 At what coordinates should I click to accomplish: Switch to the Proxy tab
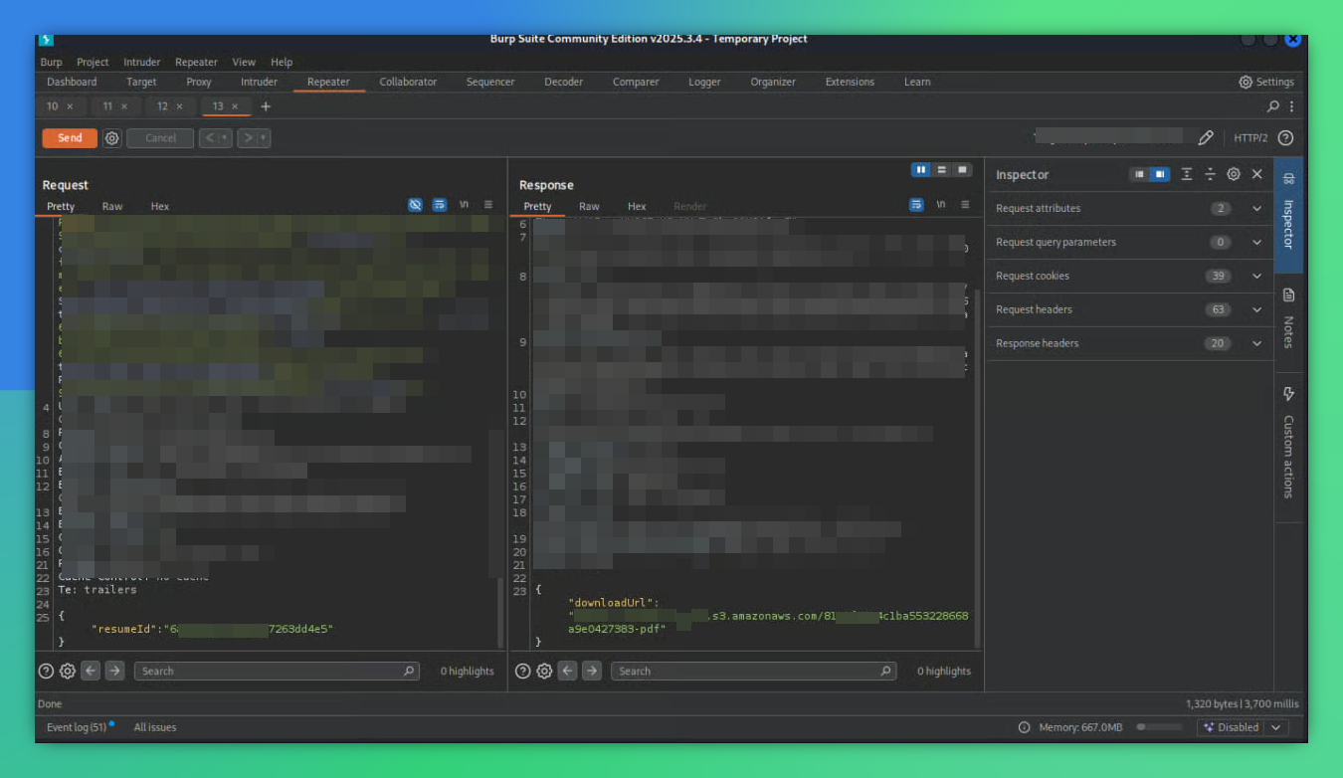199,82
